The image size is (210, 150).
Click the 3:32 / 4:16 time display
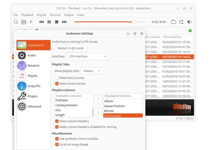(159, 22)
